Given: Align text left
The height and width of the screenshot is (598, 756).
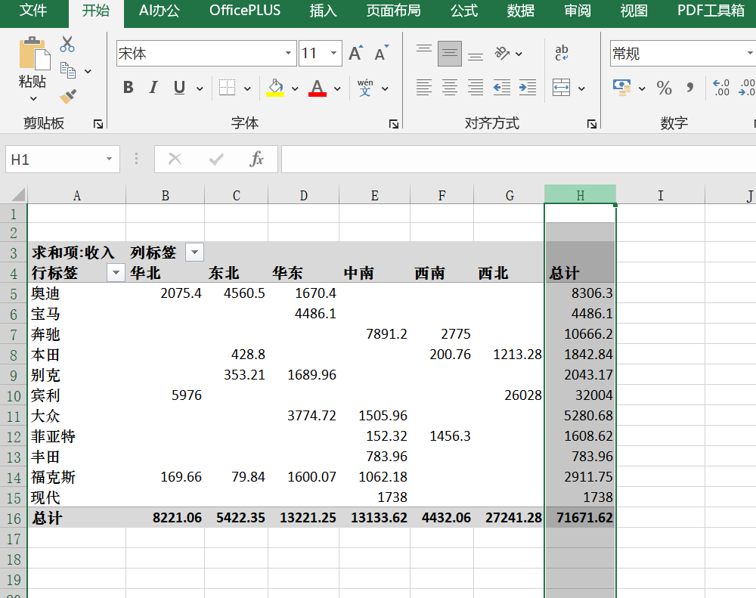Looking at the screenshot, I should (424, 87).
